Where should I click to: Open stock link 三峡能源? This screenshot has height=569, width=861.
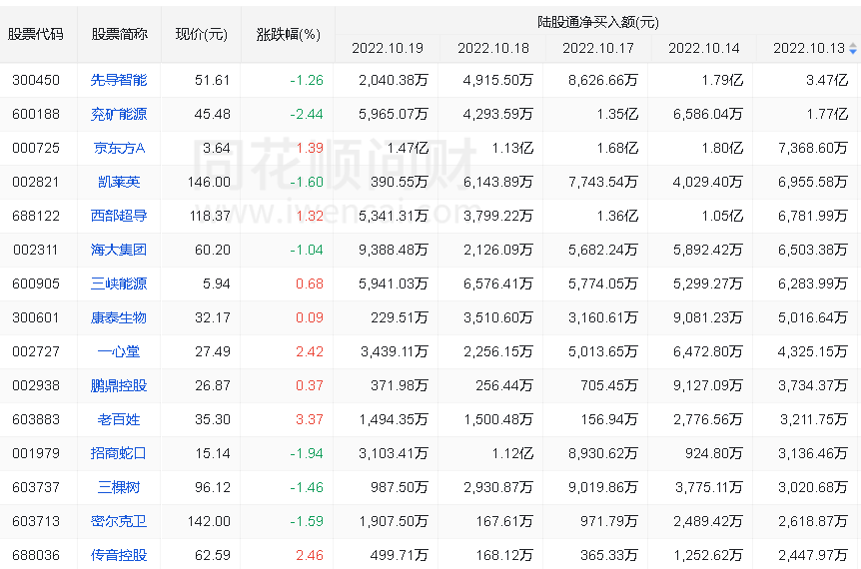(119, 284)
